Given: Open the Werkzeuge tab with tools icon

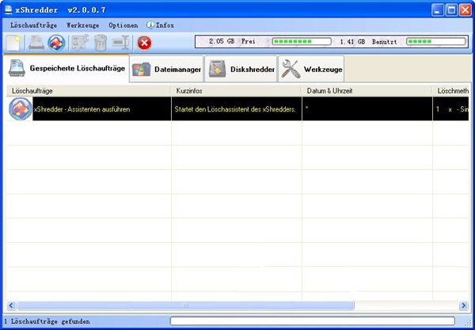Looking at the screenshot, I should point(312,70).
